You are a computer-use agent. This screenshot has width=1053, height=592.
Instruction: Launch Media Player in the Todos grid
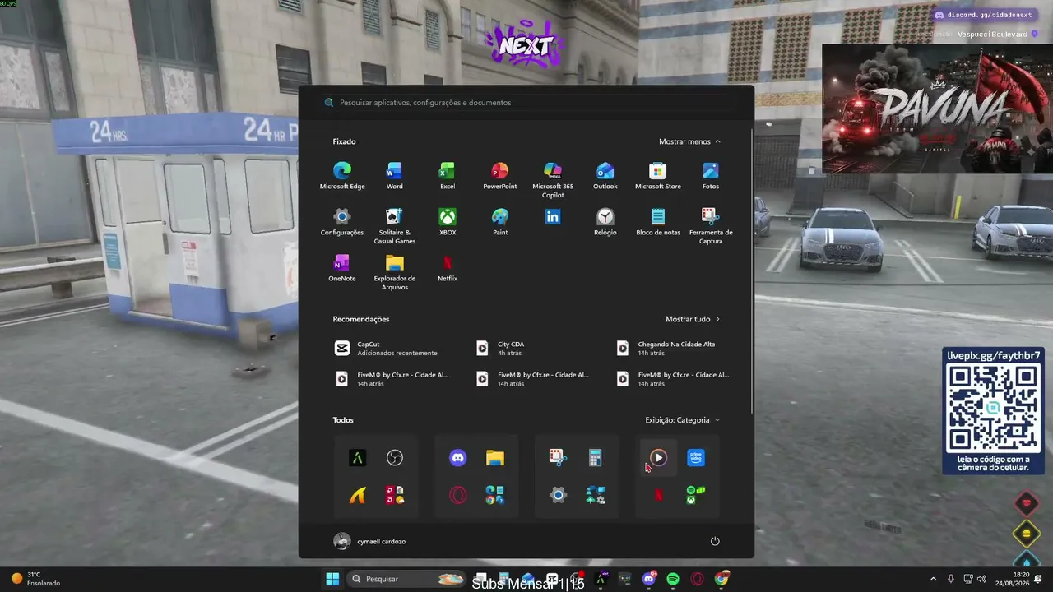[658, 458]
